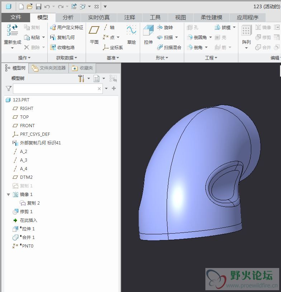Switch to the Flexible Modeling (柔性建模) tab

211,17
